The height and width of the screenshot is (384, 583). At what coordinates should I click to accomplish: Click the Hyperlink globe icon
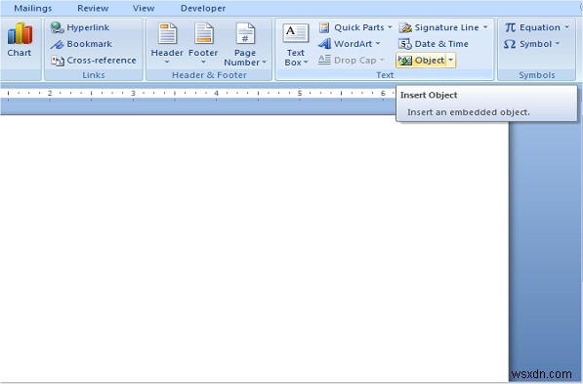pos(58,27)
